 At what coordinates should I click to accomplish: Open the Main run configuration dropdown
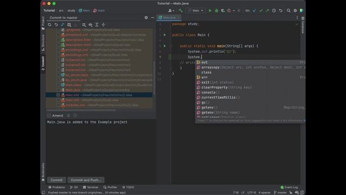tap(196, 10)
